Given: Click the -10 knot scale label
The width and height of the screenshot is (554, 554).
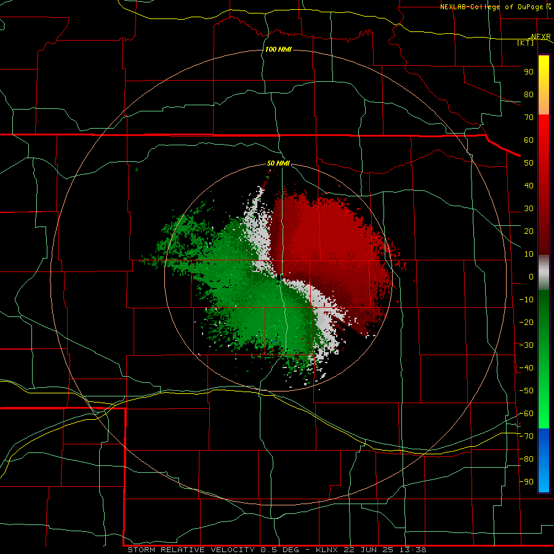Looking at the screenshot, I should [526, 300].
